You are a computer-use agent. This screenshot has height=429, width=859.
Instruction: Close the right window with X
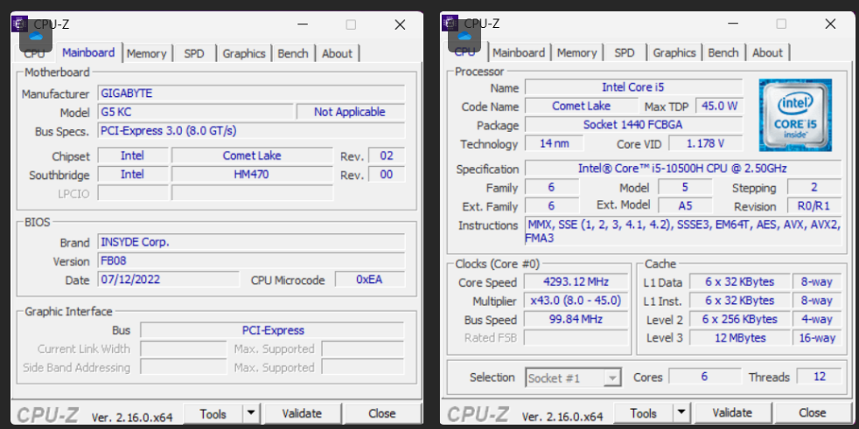pyautogui.click(x=830, y=24)
